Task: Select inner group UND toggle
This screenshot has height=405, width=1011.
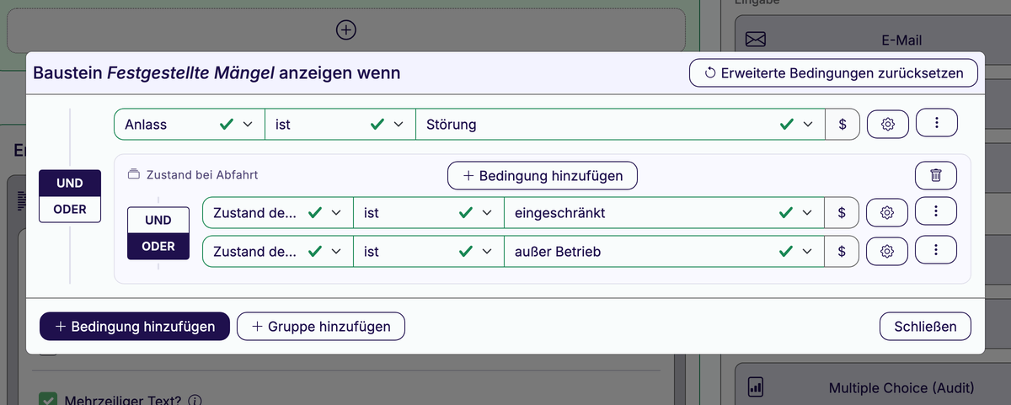Action: point(158,220)
